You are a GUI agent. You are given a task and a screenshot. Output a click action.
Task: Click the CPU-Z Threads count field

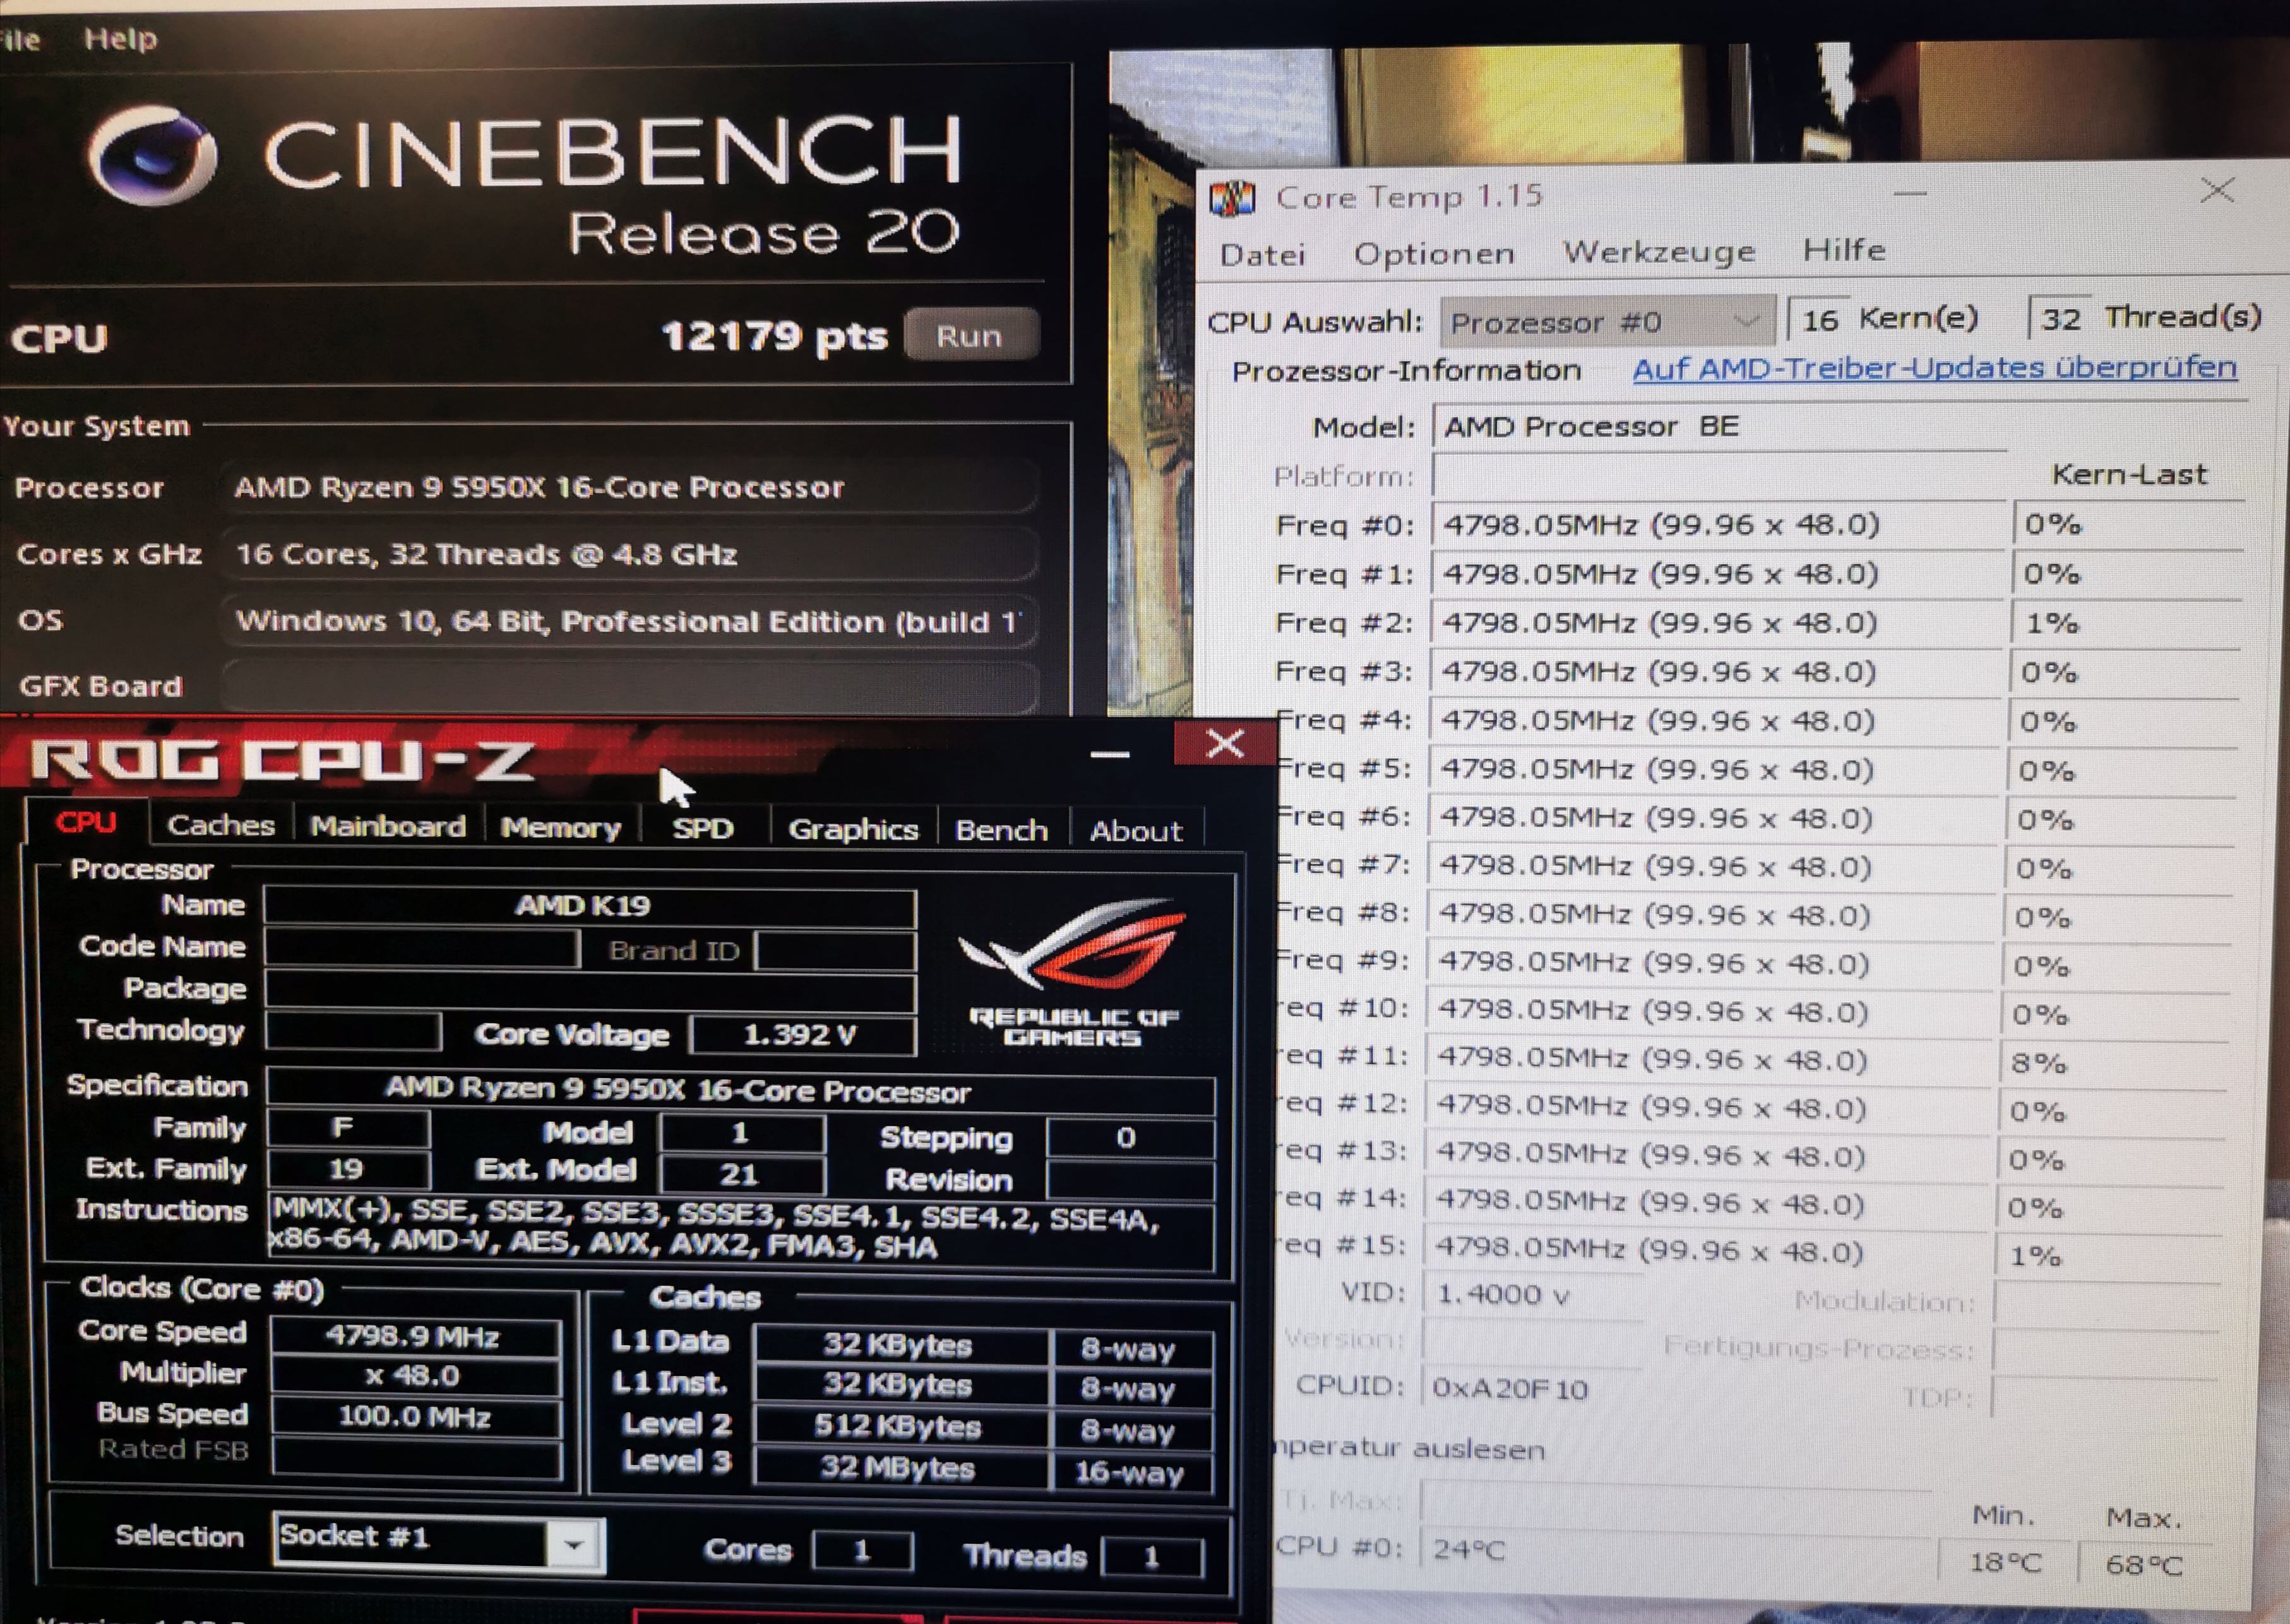coord(1152,1557)
